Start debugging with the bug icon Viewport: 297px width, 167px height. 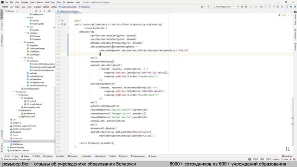(242, 6)
